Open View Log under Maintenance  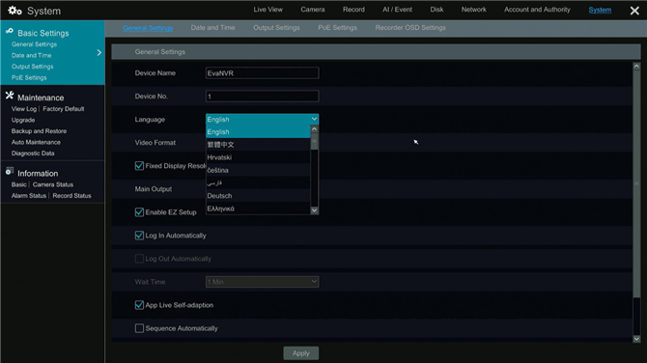[x=24, y=109]
